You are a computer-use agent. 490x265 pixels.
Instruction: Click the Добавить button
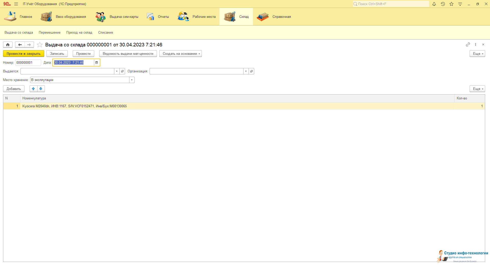point(14,89)
